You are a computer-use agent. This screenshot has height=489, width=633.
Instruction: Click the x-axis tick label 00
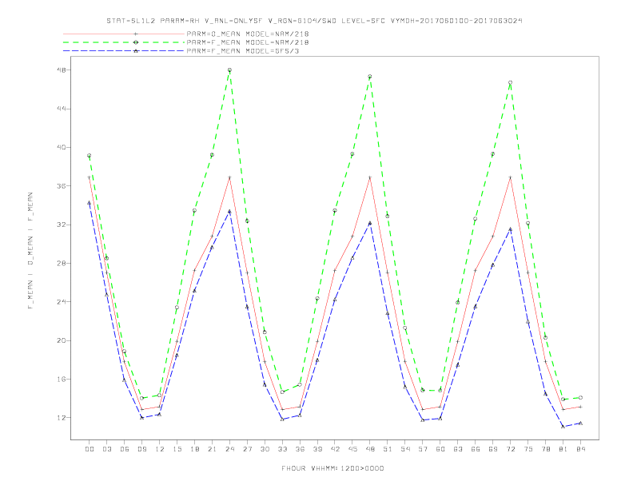tap(90, 449)
